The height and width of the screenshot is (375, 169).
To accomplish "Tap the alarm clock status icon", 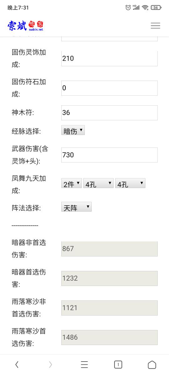I will click(x=128, y=7).
